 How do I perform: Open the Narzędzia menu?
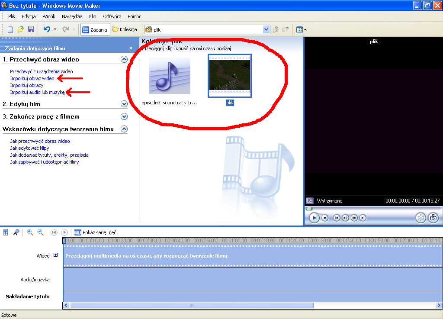(x=72, y=16)
